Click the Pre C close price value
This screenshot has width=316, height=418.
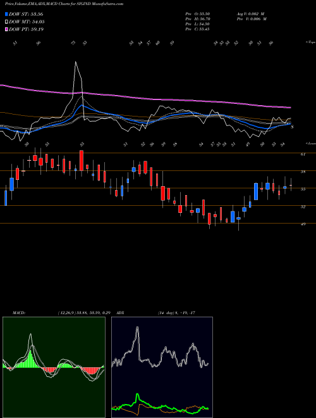coord(198,29)
